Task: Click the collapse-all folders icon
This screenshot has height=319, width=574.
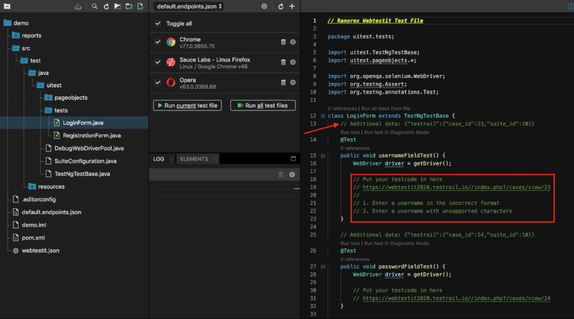Action: click(118, 6)
